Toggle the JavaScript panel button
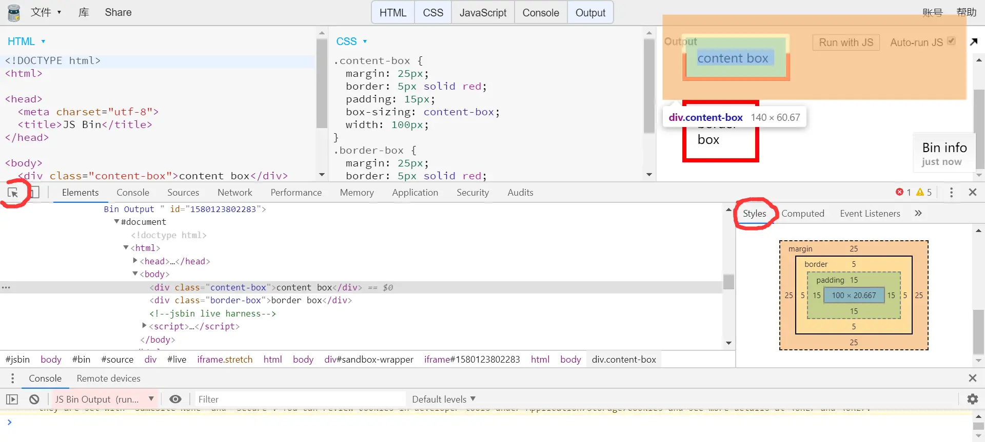Image resolution: width=985 pixels, height=442 pixels. tap(483, 13)
